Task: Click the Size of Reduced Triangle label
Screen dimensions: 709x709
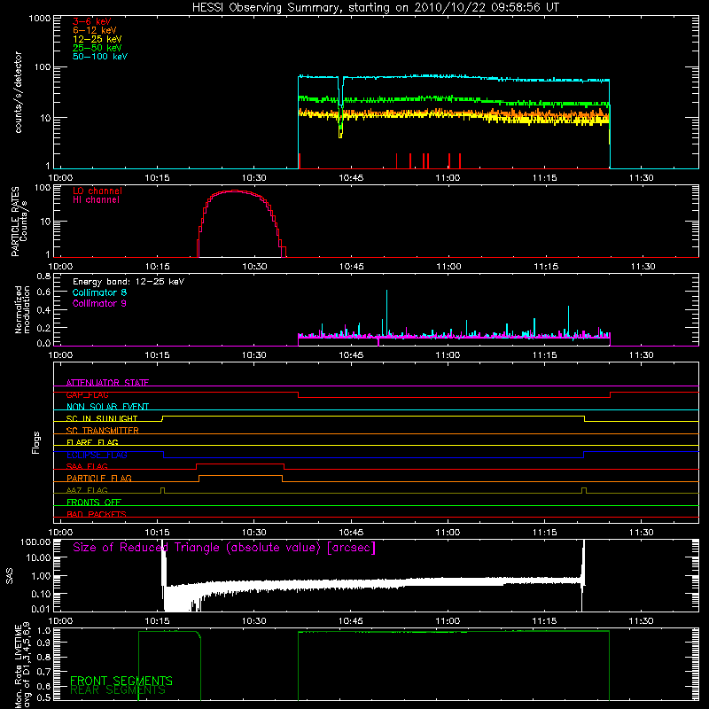Action: coord(224,548)
